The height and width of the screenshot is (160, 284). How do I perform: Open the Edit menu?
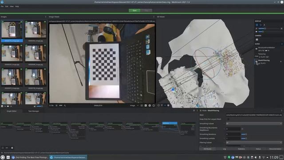click(7, 6)
